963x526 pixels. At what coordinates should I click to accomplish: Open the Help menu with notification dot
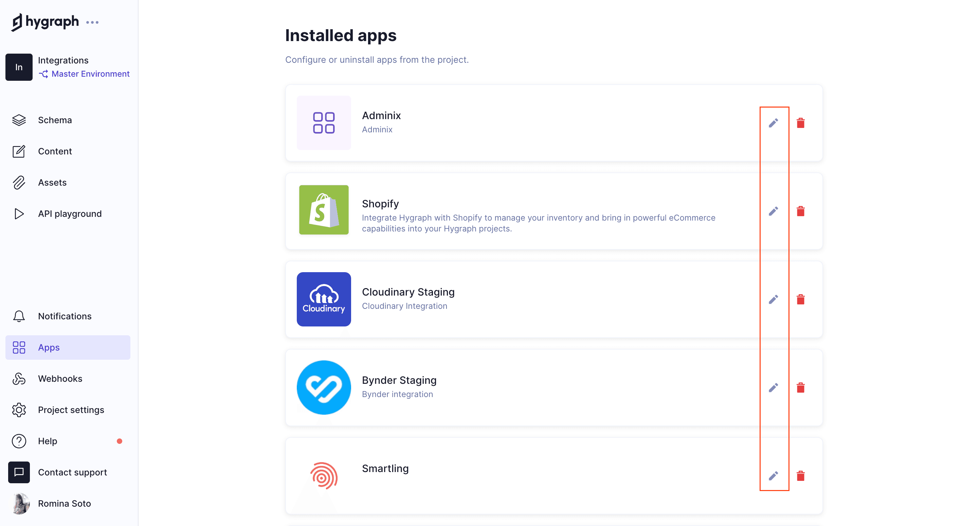47,441
